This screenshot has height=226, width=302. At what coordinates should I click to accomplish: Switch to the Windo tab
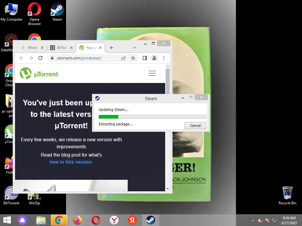(32, 48)
